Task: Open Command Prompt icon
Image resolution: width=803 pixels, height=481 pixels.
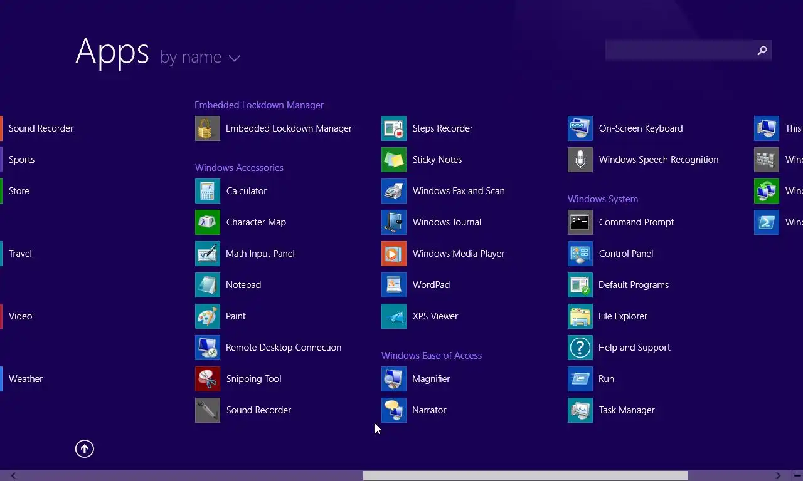Action: click(x=580, y=222)
